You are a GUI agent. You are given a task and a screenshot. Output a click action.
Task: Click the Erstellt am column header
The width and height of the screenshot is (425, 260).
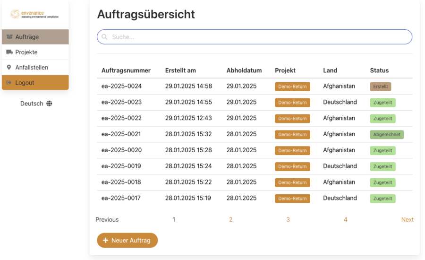tap(180, 70)
